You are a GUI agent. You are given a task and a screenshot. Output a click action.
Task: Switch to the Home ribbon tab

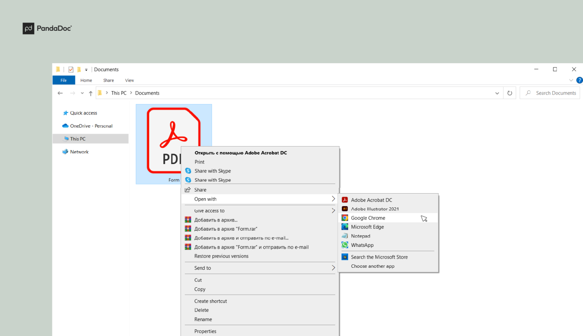pyautogui.click(x=86, y=80)
